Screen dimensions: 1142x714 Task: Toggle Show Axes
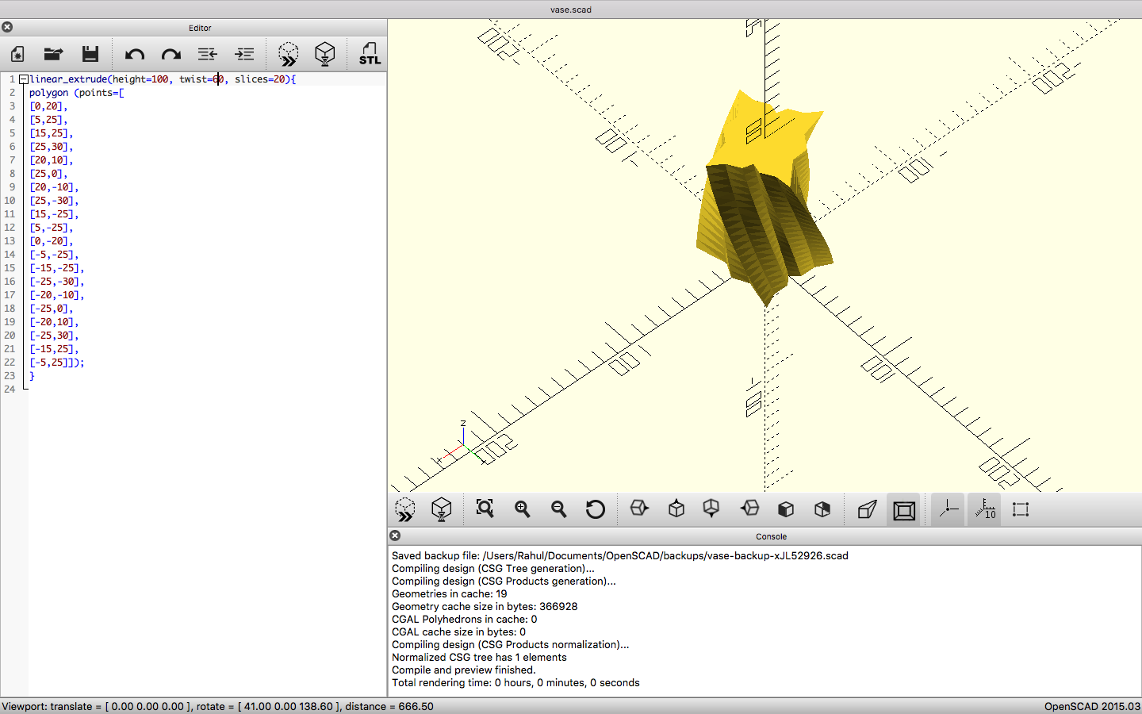pyautogui.click(x=948, y=509)
